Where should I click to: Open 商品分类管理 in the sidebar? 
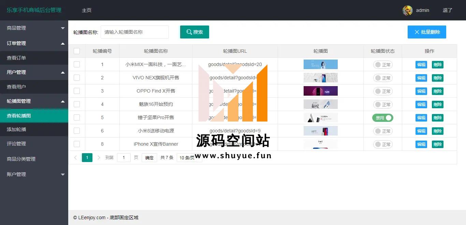pyautogui.click(x=34, y=159)
